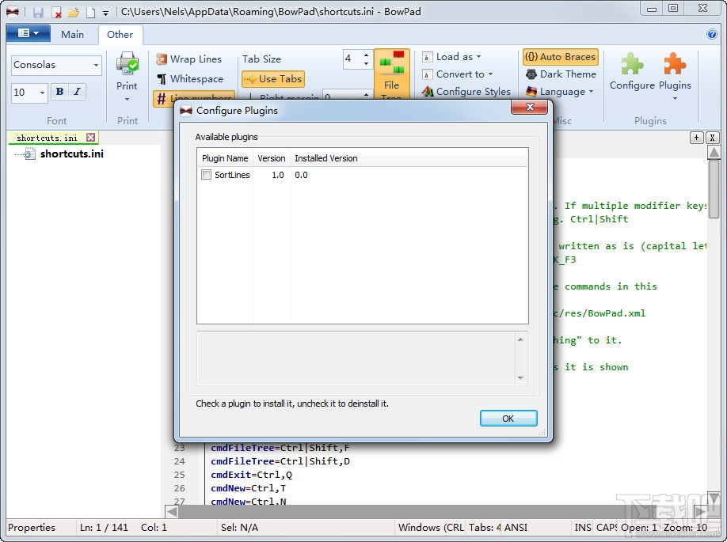Enable the SortLines plugin checkbox
Image resolution: width=727 pixels, height=542 pixels.
pos(207,175)
